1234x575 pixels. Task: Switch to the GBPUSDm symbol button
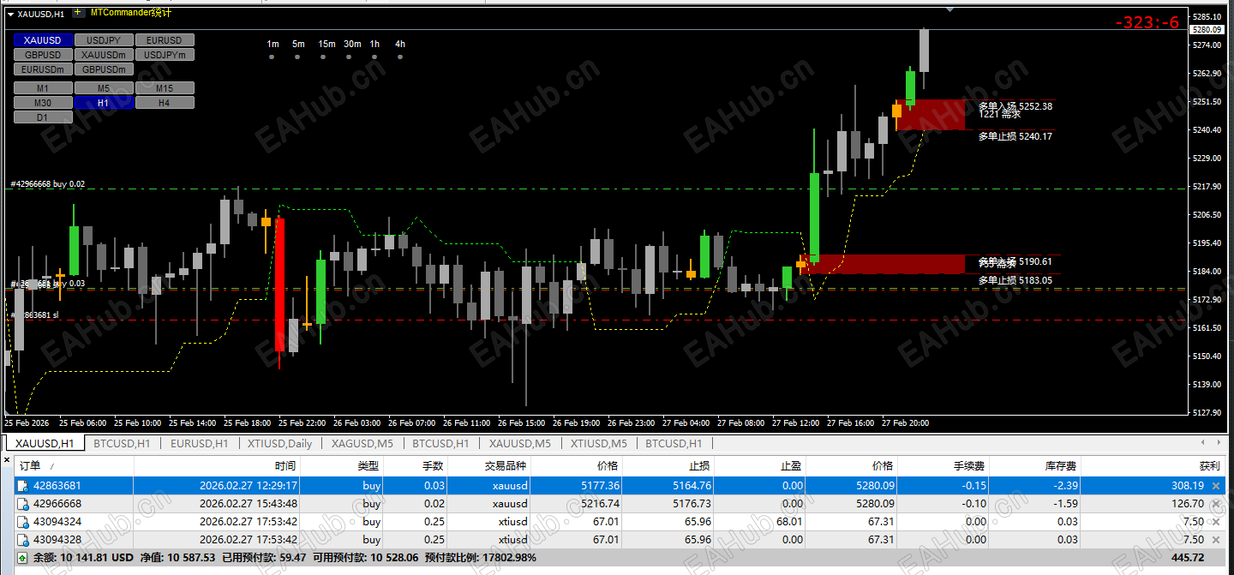point(104,69)
